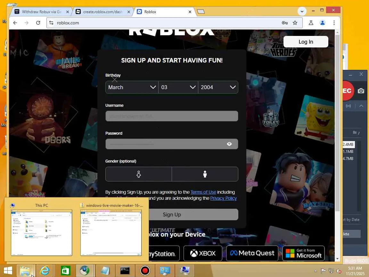Screen dimensions: 369x277
Task: Open the Chrome profile avatar
Action: pos(323,23)
